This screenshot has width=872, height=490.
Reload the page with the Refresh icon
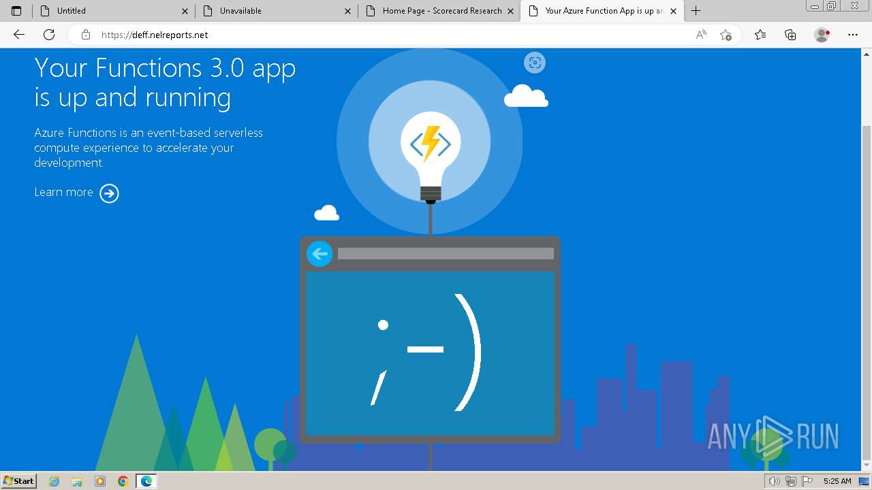point(49,35)
